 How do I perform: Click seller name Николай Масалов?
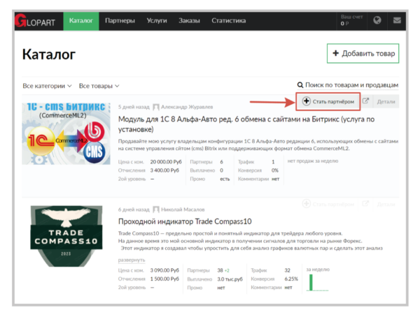coord(183,209)
